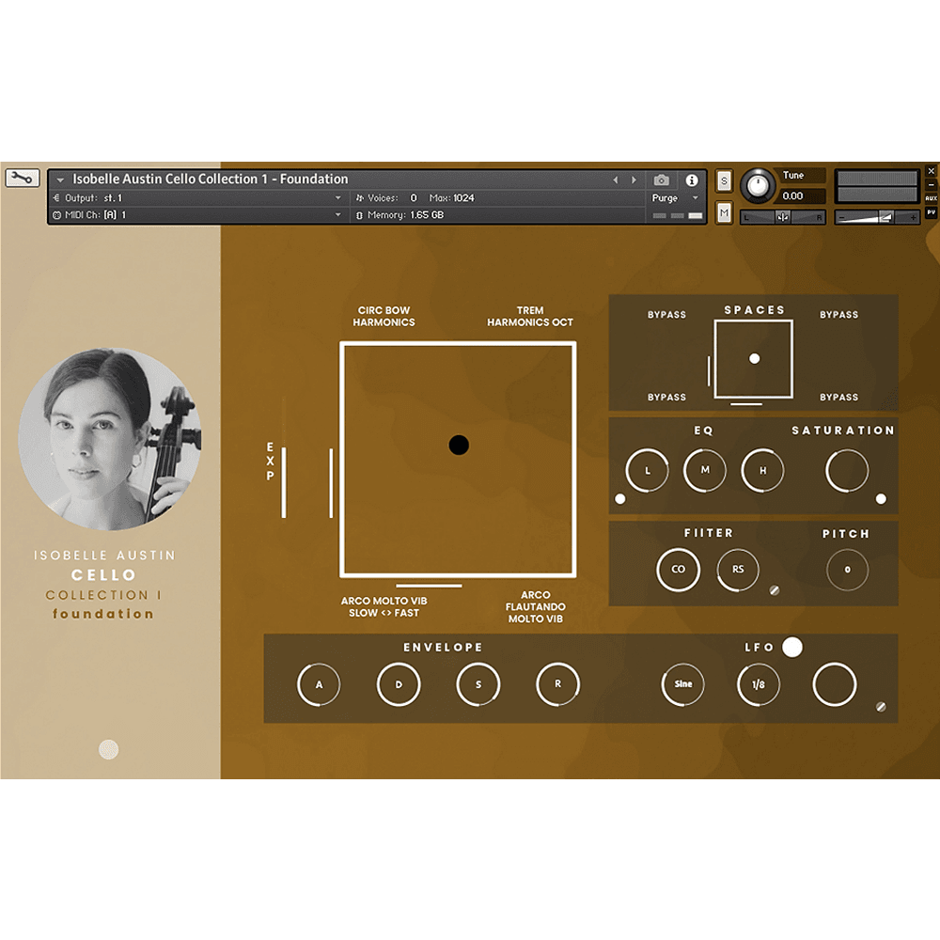Image resolution: width=940 pixels, height=940 pixels.
Task: Click the black dot in the XY pad
Action: [459, 445]
